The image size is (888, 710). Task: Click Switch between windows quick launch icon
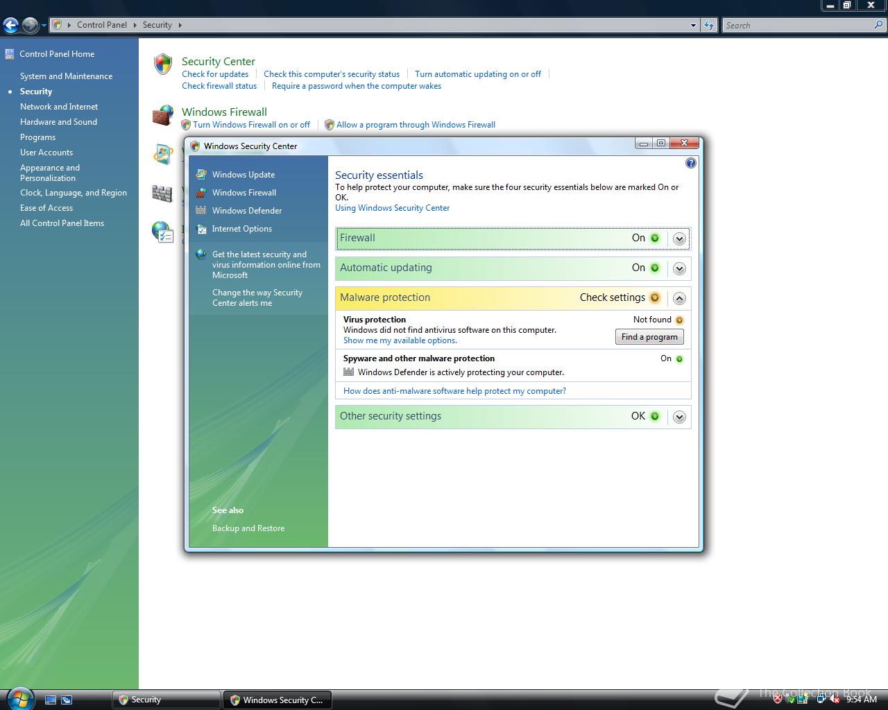[x=67, y=700]
